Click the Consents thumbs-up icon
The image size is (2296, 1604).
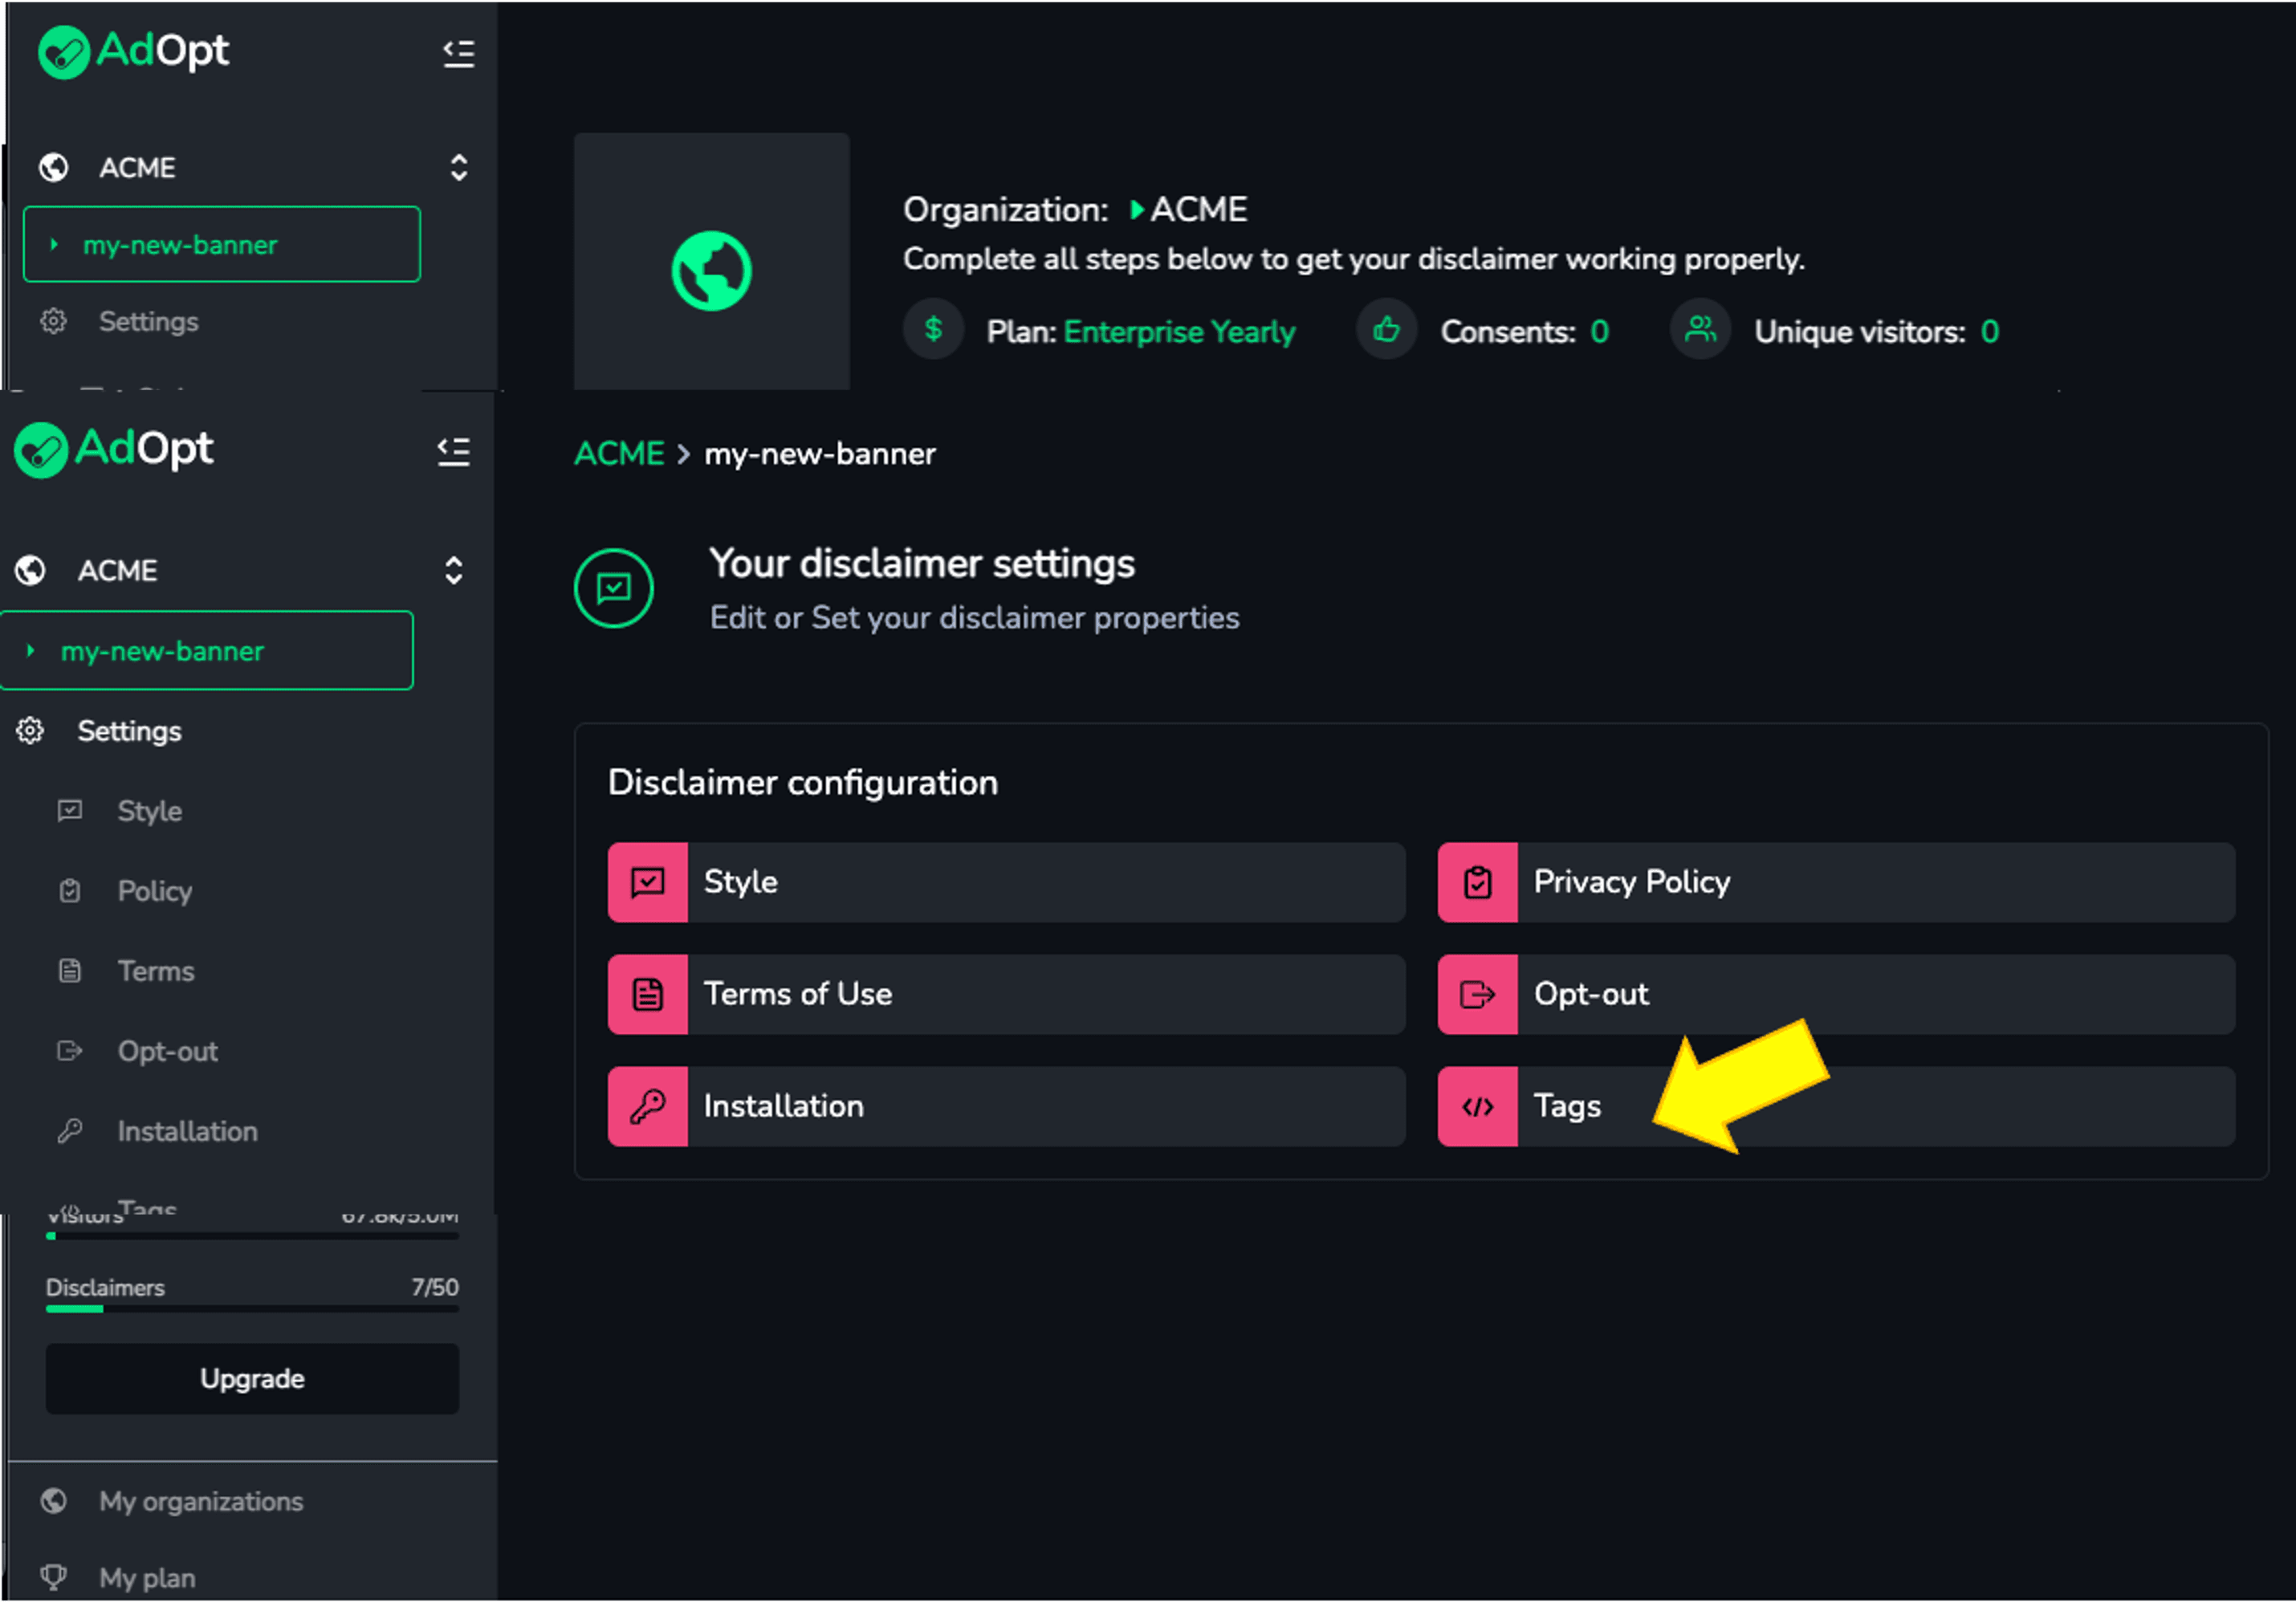(1386, 329)
